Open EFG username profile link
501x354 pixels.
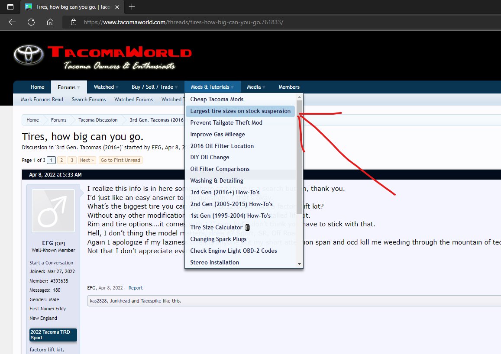click(47, 243)
